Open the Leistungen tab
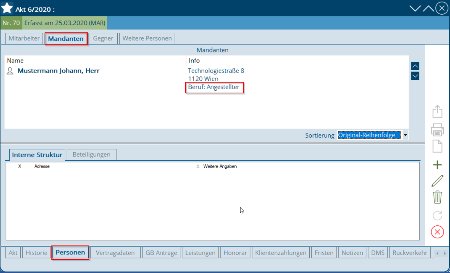Viewport: 450px width, 273px height. pos(200,253)
